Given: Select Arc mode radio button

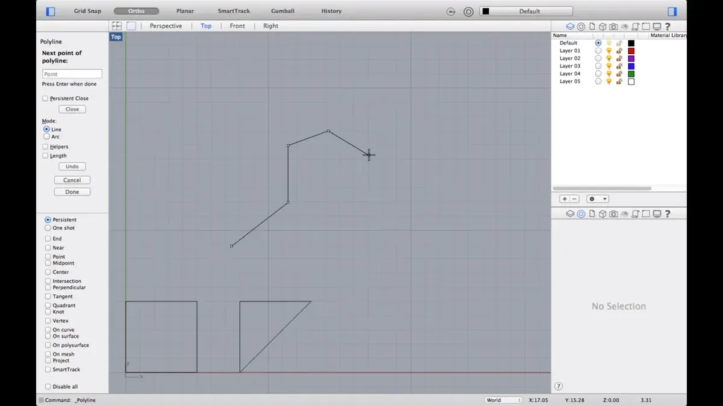Looking at the screenshot, I should click(x=46, y=137).
